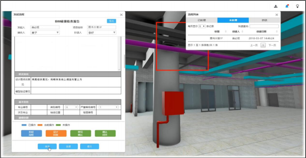Viewport: 306px width, 158px height.
Task: Switch to the 未处理 tab
Action: (x=233, y=20)
